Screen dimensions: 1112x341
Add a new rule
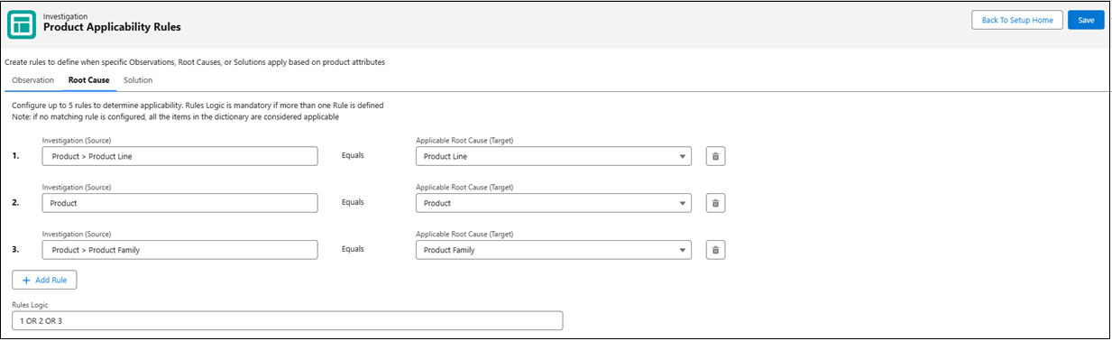click(44, 280)
